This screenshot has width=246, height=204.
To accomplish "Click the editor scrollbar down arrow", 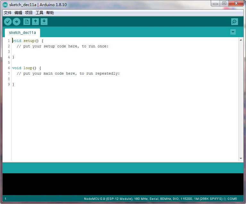I will 241,159.
